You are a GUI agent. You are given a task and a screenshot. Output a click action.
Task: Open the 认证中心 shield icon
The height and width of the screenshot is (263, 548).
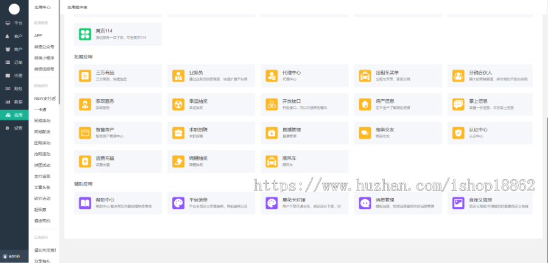(458, 133)
